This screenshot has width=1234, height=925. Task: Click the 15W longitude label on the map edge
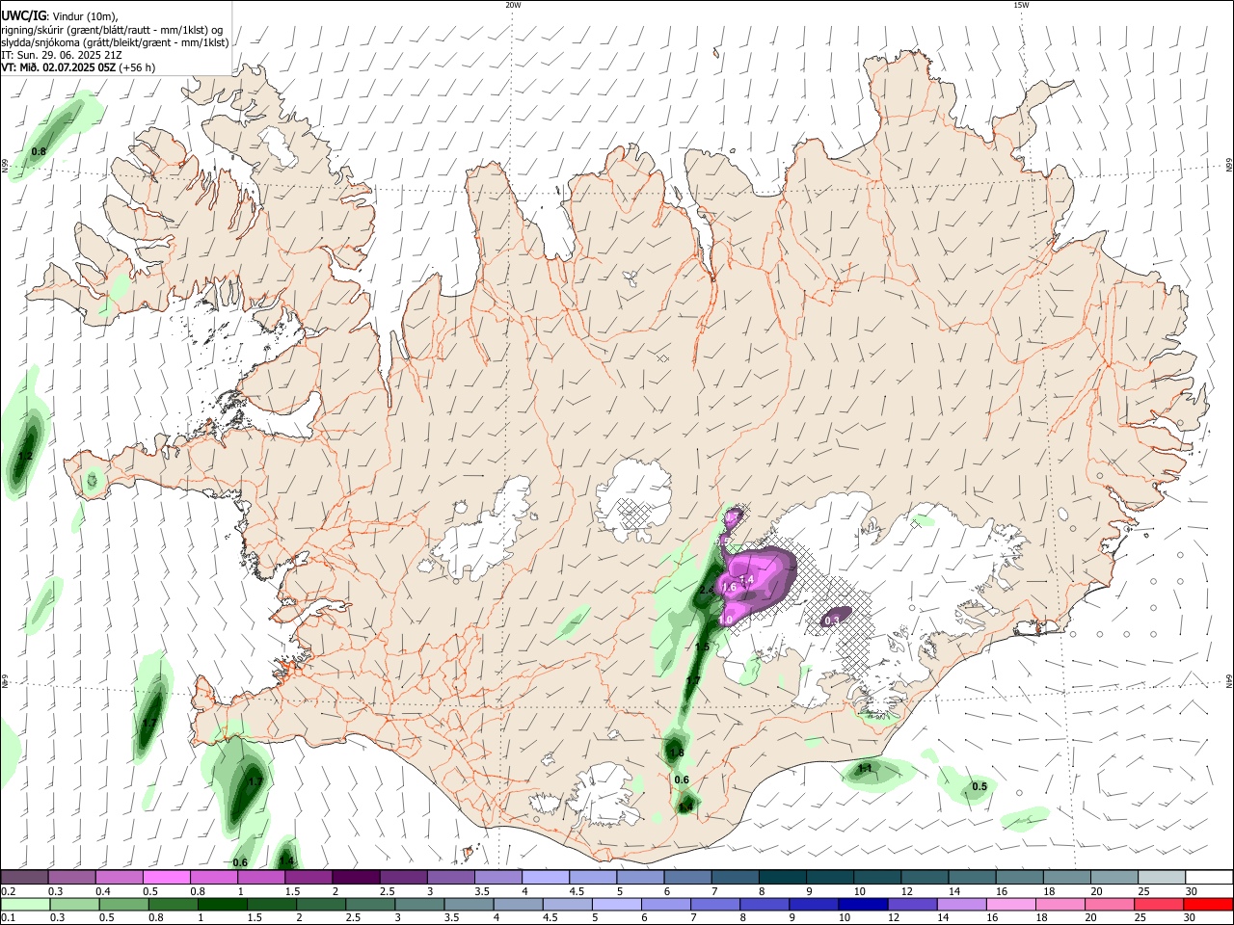tap(1021, 4)
